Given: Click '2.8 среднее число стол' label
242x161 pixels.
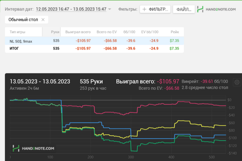Looking at the screenshot, I should tap(205, 88).
